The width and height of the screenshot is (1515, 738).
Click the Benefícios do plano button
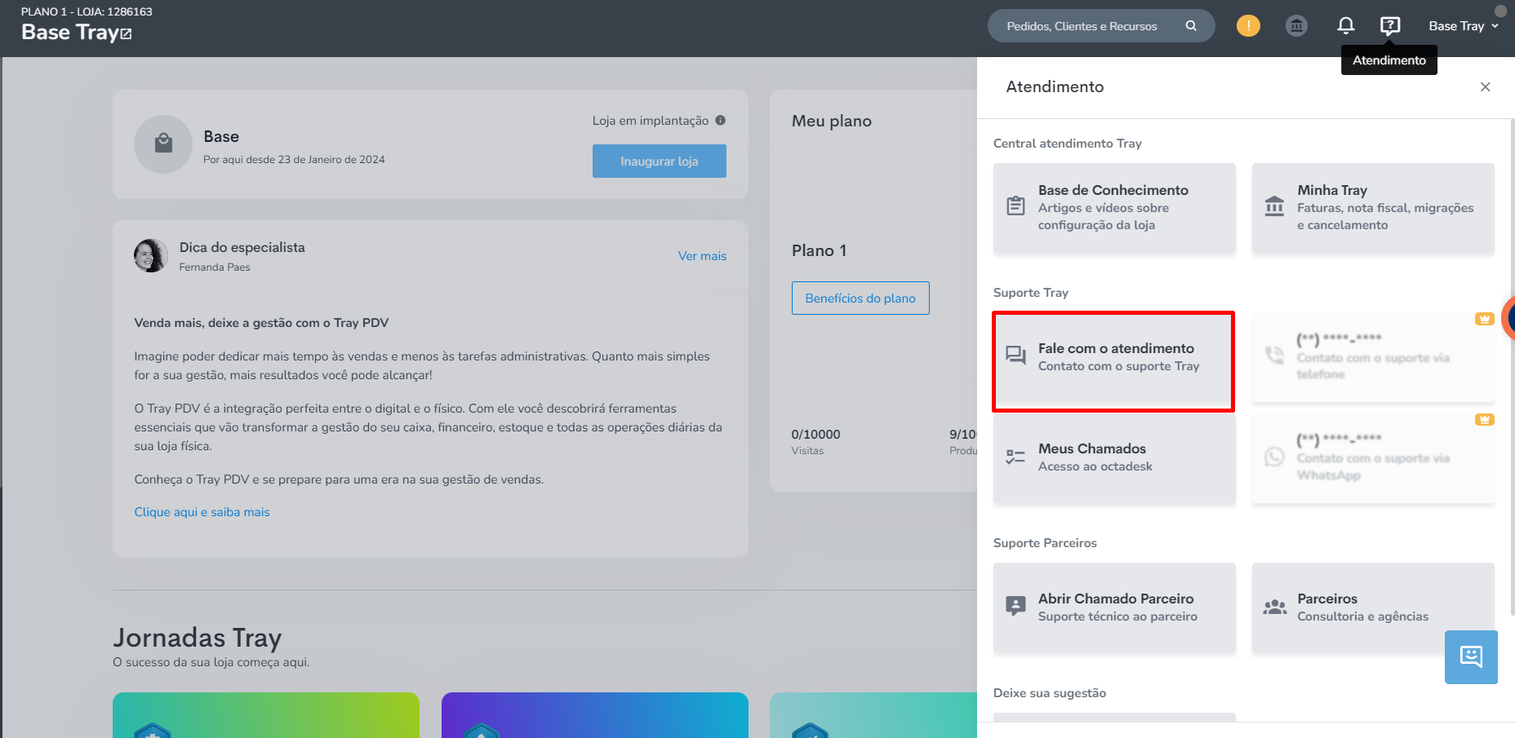click(x=860, y=298)
